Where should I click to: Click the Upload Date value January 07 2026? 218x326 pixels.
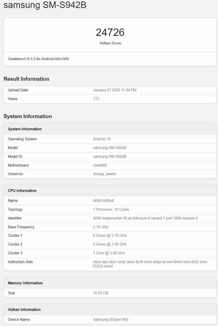[114, 90]
